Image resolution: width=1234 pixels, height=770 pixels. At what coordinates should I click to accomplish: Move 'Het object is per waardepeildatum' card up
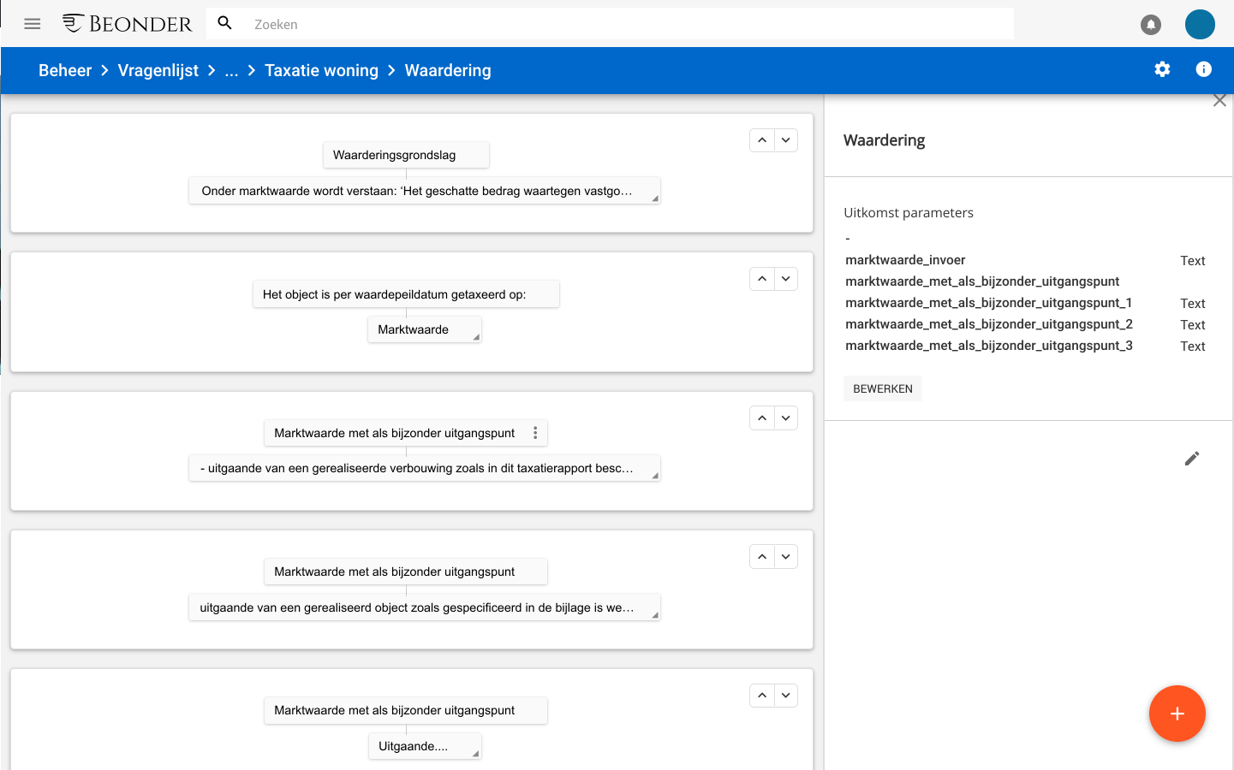point(762,279)
